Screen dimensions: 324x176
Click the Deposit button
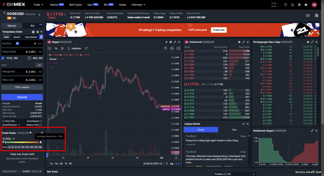point(22,97)
